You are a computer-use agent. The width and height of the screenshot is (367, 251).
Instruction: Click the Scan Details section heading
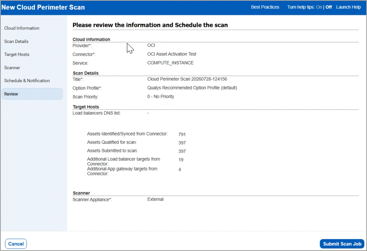86,73
